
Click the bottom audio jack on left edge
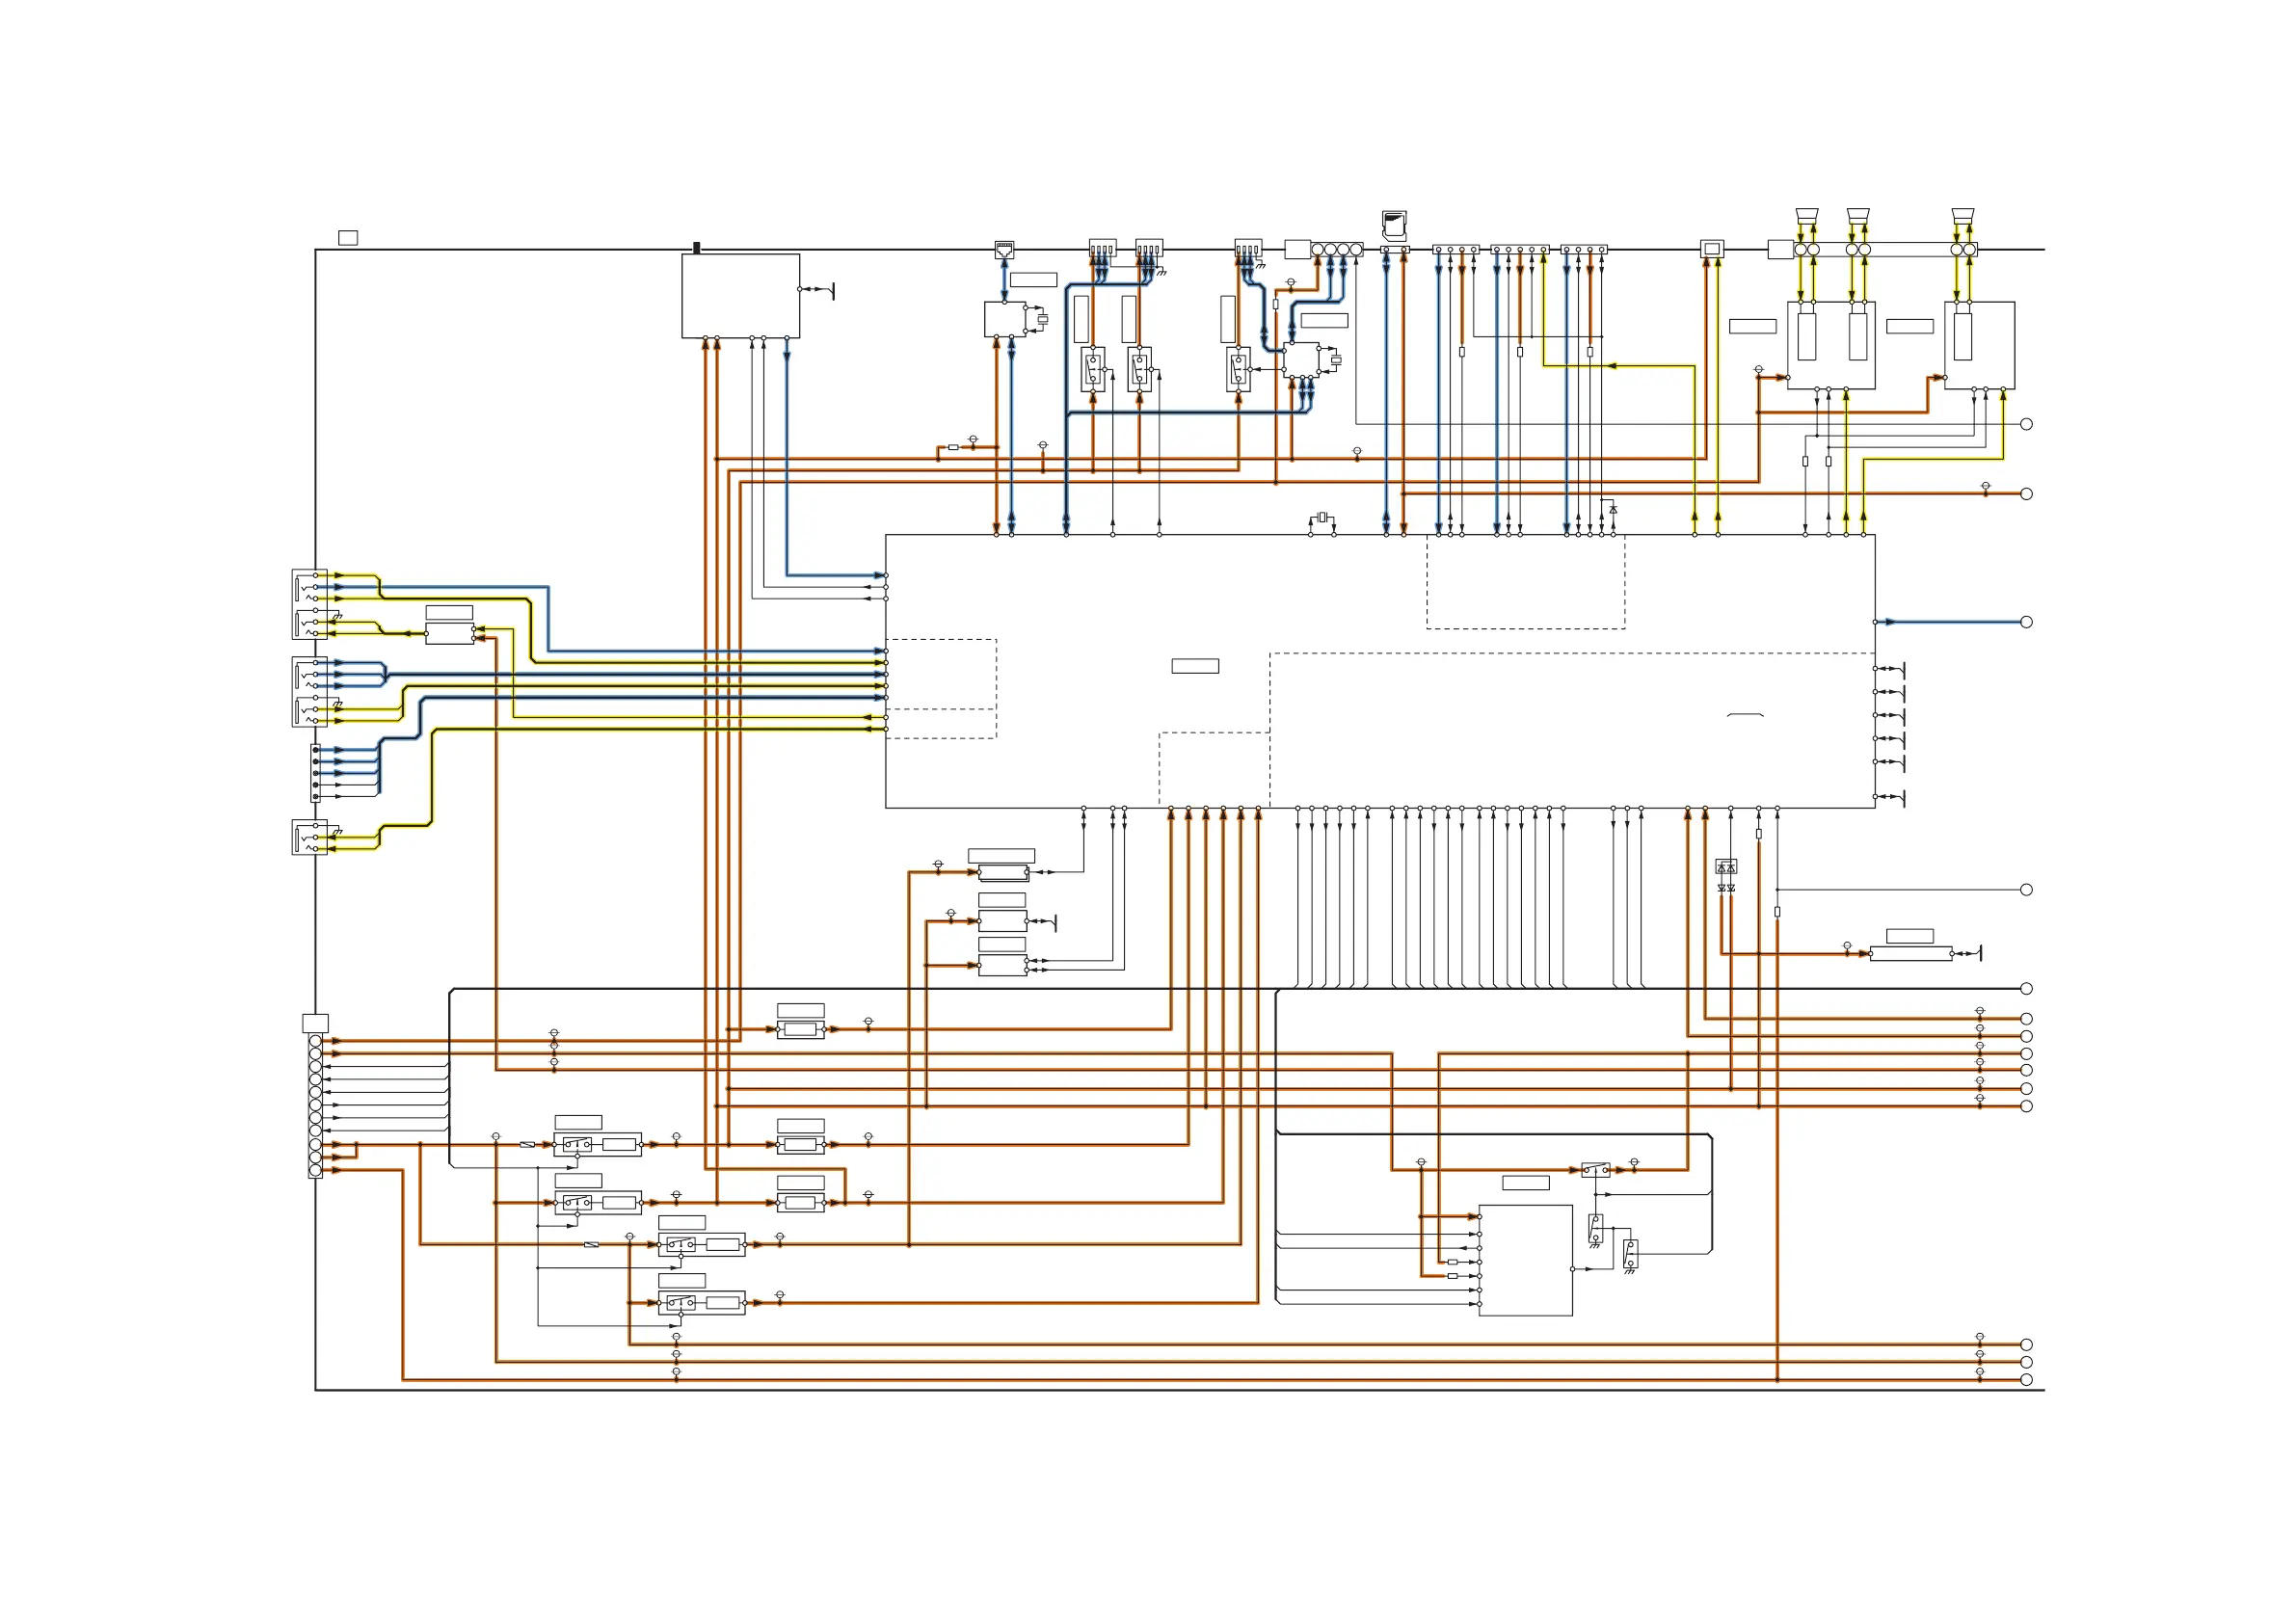(309, 837)
